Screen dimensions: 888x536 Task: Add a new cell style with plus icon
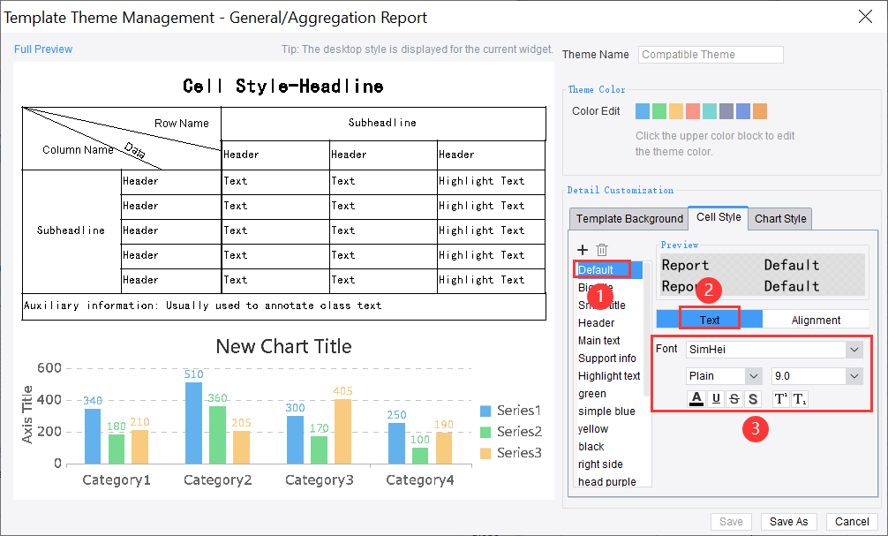pyautogui.click(x=583, y=250)
